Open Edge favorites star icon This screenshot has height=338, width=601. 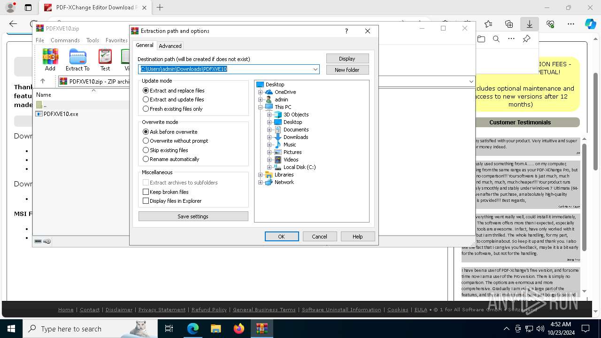tap(488, 24)
